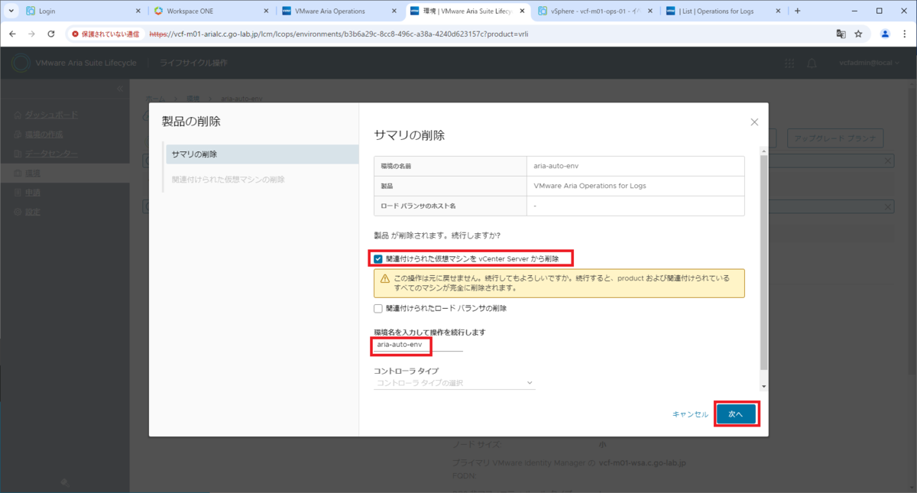Click the environment name input containing aria-auto-env
Image resolution: width=917 pixels, height=493 pixels.
[418, 345]
